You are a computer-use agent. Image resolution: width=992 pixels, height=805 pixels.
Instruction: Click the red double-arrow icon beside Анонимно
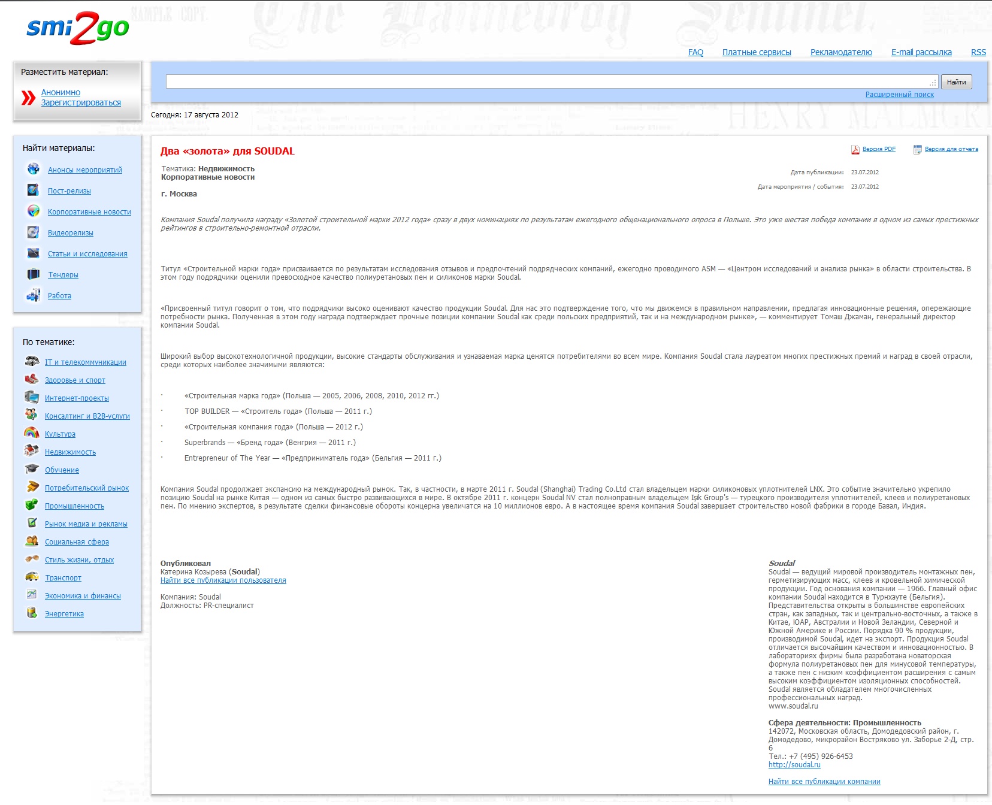(x=28, y=98)
